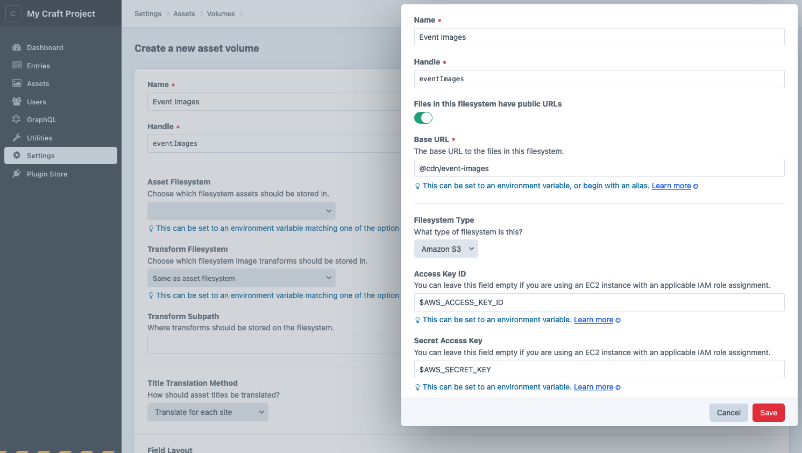Viewport: 802px width, 453px height.
Task: Open the Assets section icon
Action: pos(18,83)
